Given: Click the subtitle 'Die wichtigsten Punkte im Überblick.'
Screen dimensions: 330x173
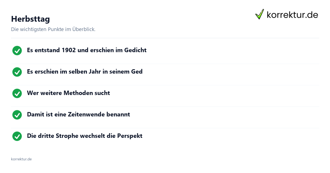Looking at the screenshot, I should point(53,29).
